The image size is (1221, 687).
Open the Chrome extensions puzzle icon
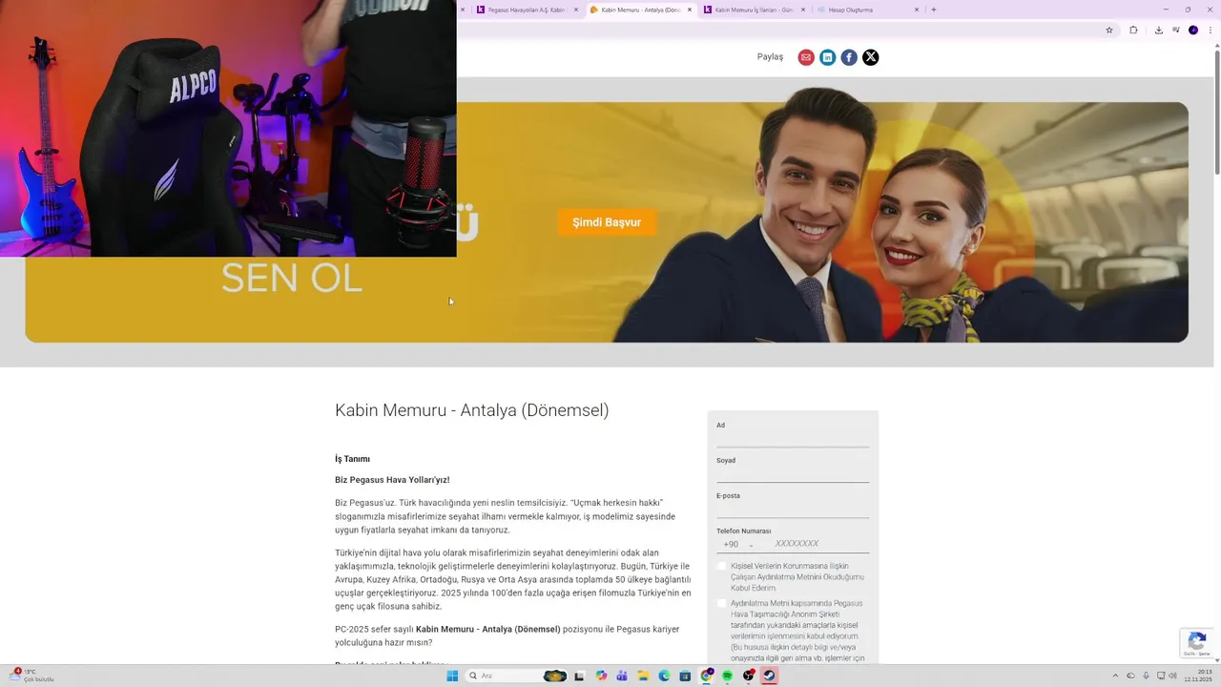(1133, 31)
